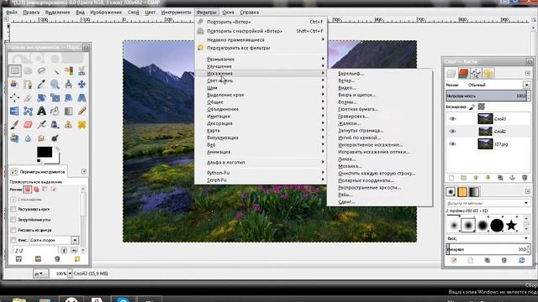The image size is (538, 302).
Task: Toggle visibility of layer Слой3
Action: click(452, 119)
